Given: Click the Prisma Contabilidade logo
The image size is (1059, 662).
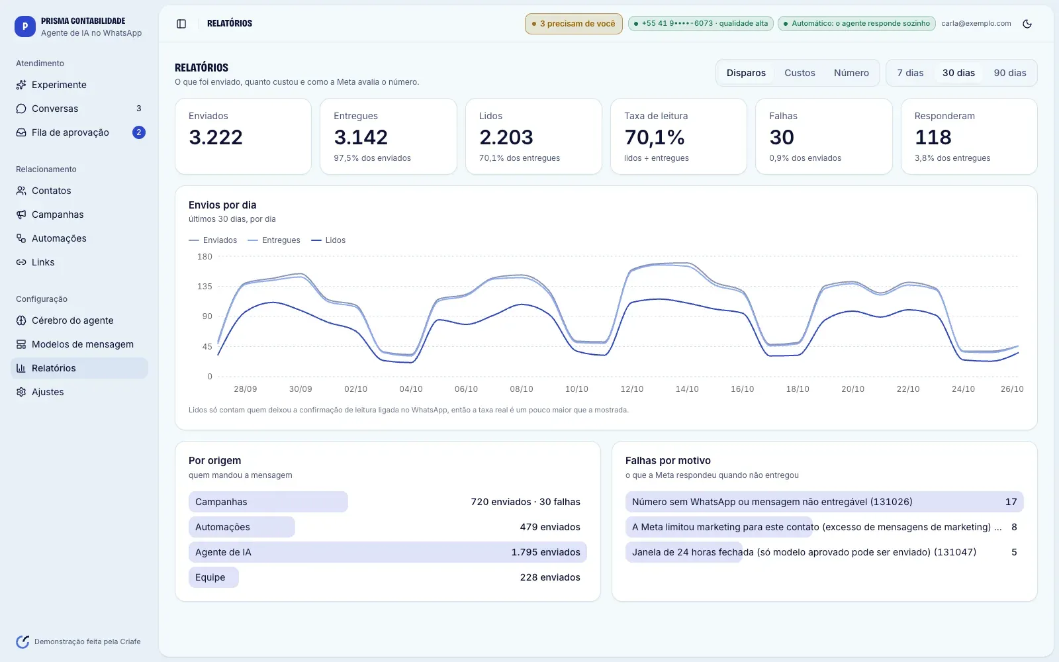Looking at the screenshot, I should click(x=25, y=26).
